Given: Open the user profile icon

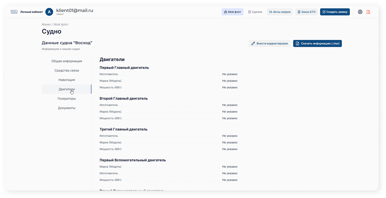Looking at the screenshot, I should [360, 12].
